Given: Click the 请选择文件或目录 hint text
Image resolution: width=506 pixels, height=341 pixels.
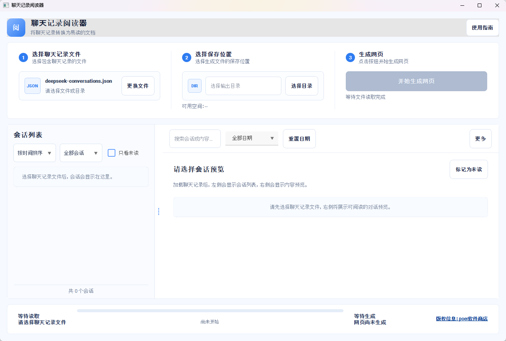Looking at the screenshot, I should 65,91.
